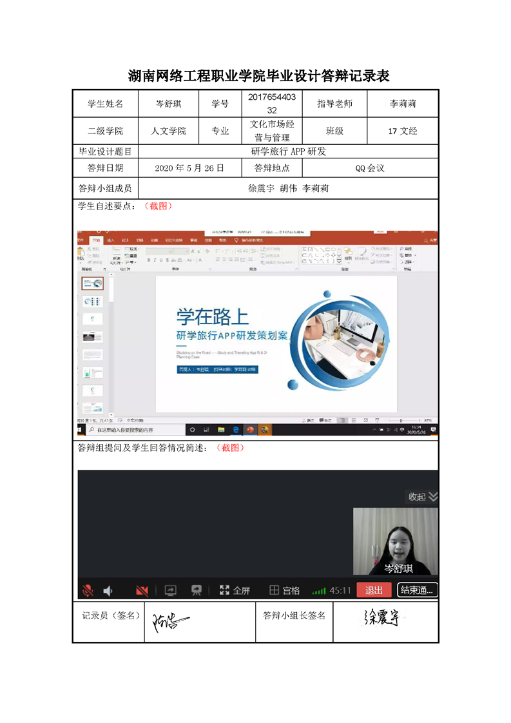Image resolution: width=511 pixels, height=723 pixels.
Task: Launch Edge browser from the taskbar
Action: click(x=236, y=430)
